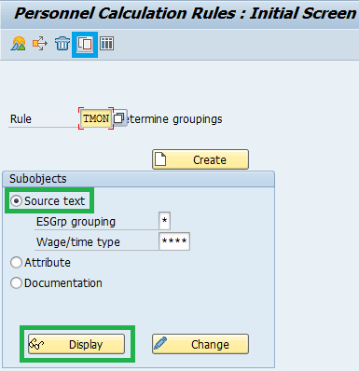Click the Create button
This screenshot has width=359, height=371.
click(x=200, y=159)
